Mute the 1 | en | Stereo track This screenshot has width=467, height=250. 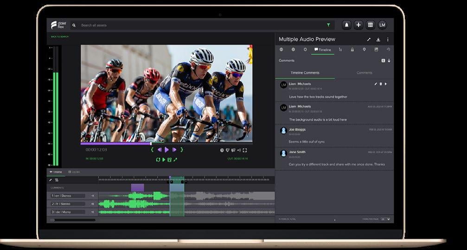tap(93, 196)
